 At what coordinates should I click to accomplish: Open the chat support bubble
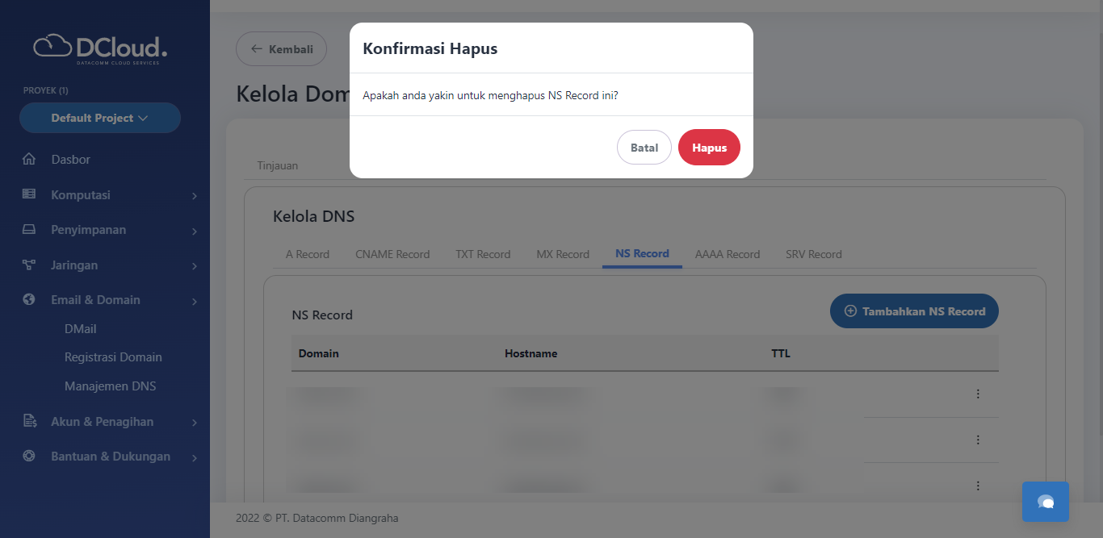coord(1045,501)
